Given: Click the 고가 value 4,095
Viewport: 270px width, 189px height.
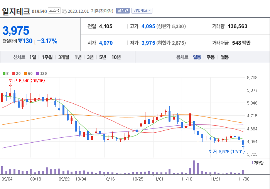Looking at the screenshot, I should click(x=148, y=27).
